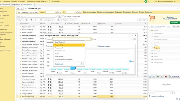
Task: Click open icon beside Склад field
Action: click(x=134, y=39)
